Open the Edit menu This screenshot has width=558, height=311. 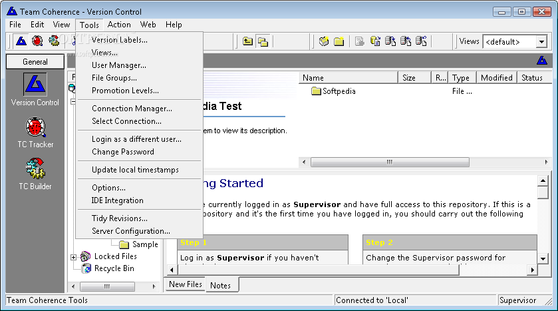click(37, 25)
